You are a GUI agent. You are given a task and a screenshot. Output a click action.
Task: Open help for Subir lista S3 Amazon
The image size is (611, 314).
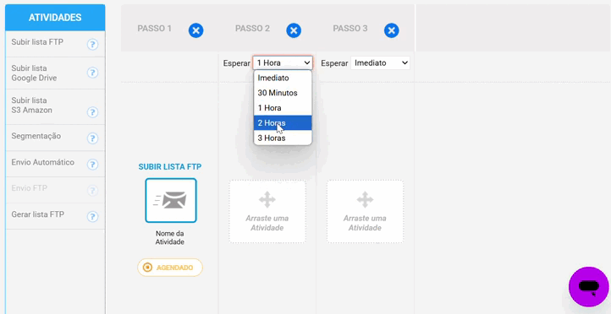coord(92,112)
